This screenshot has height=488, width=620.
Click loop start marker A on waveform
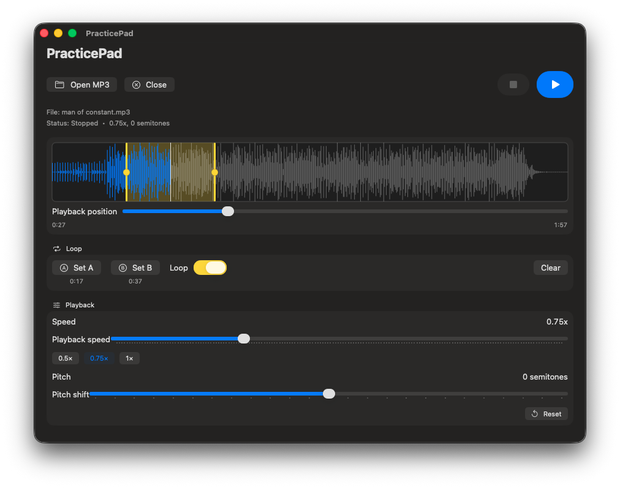127,172
